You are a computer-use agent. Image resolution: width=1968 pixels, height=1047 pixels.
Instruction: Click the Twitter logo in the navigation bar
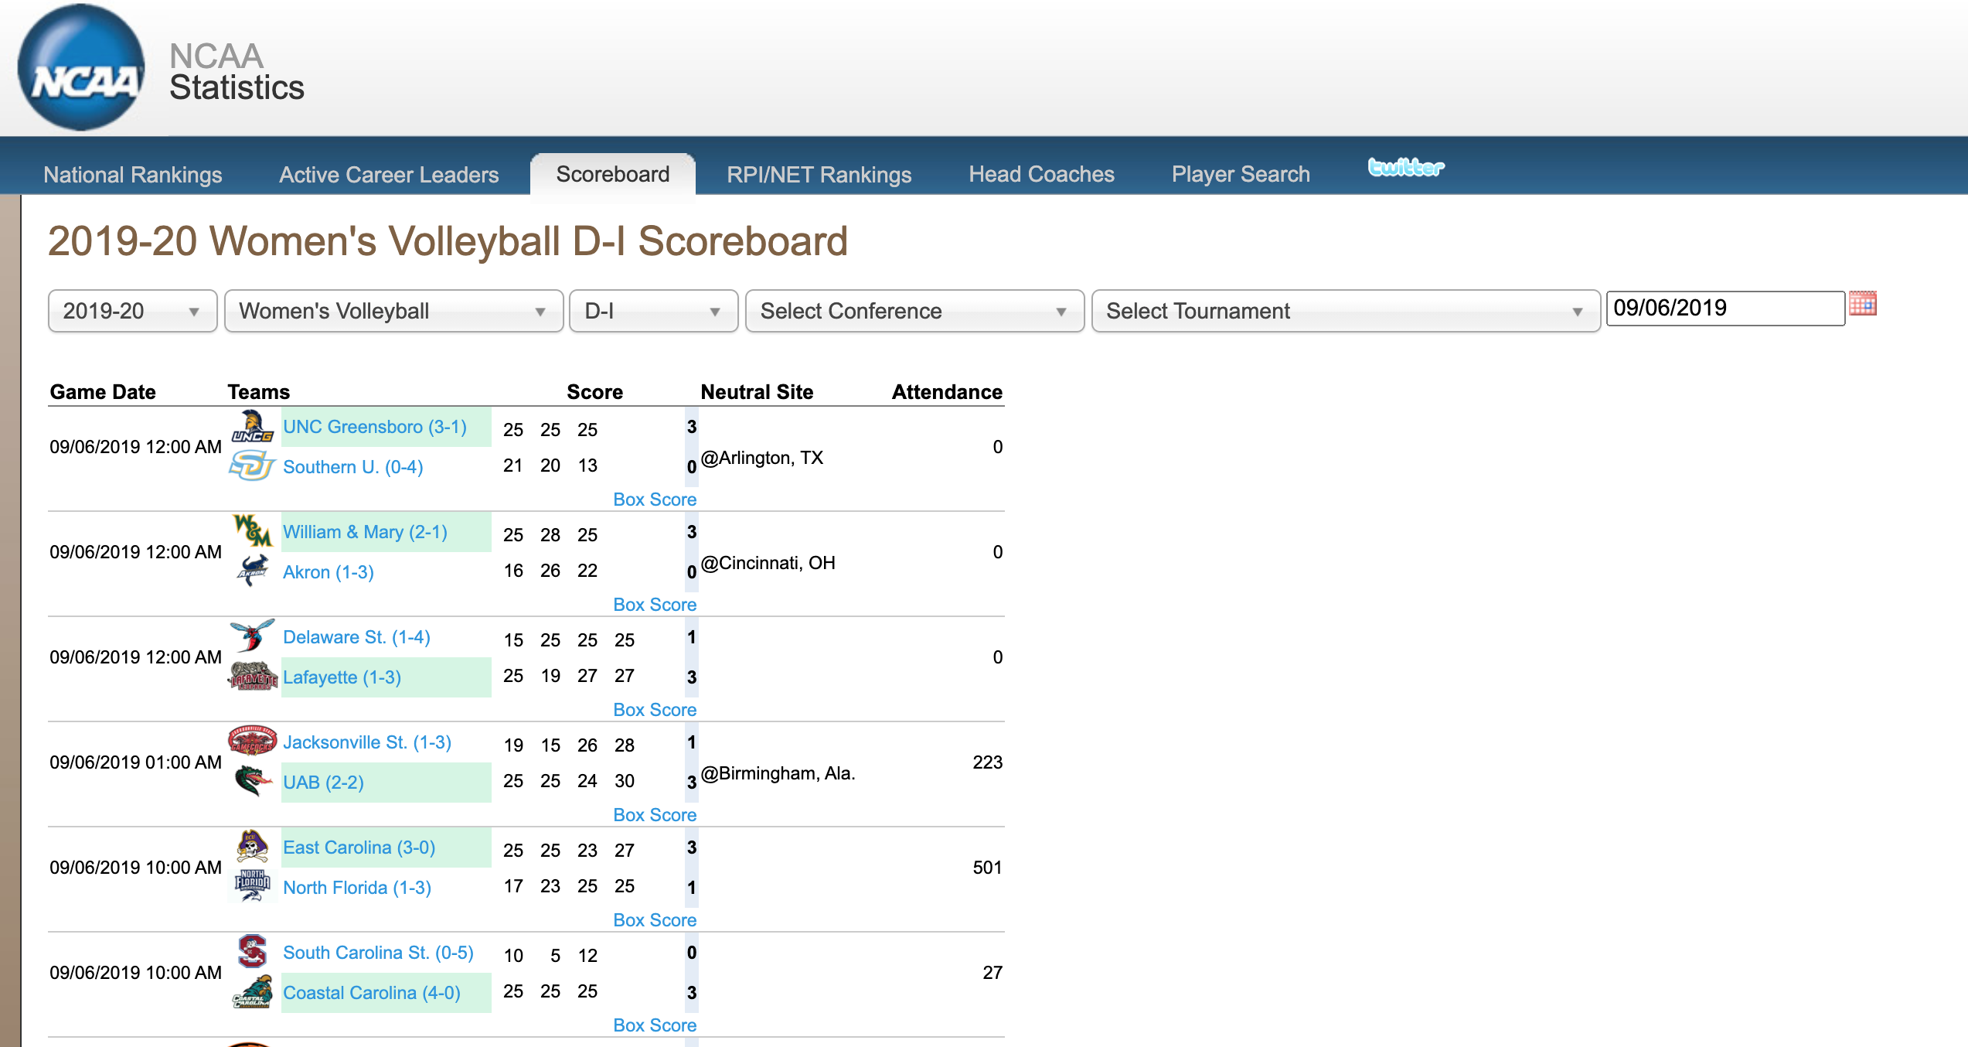tap(1405, 167)
